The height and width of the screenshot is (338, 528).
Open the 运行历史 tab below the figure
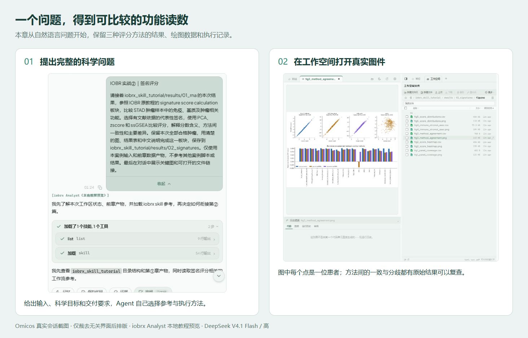(x=306, y=226)
